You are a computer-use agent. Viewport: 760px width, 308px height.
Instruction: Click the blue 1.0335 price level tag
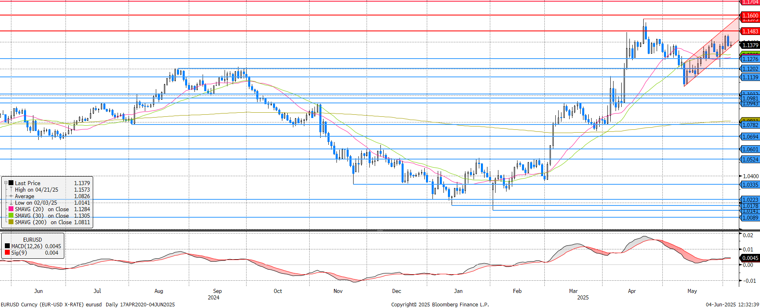pyautogui.click(x=750, y=185)
